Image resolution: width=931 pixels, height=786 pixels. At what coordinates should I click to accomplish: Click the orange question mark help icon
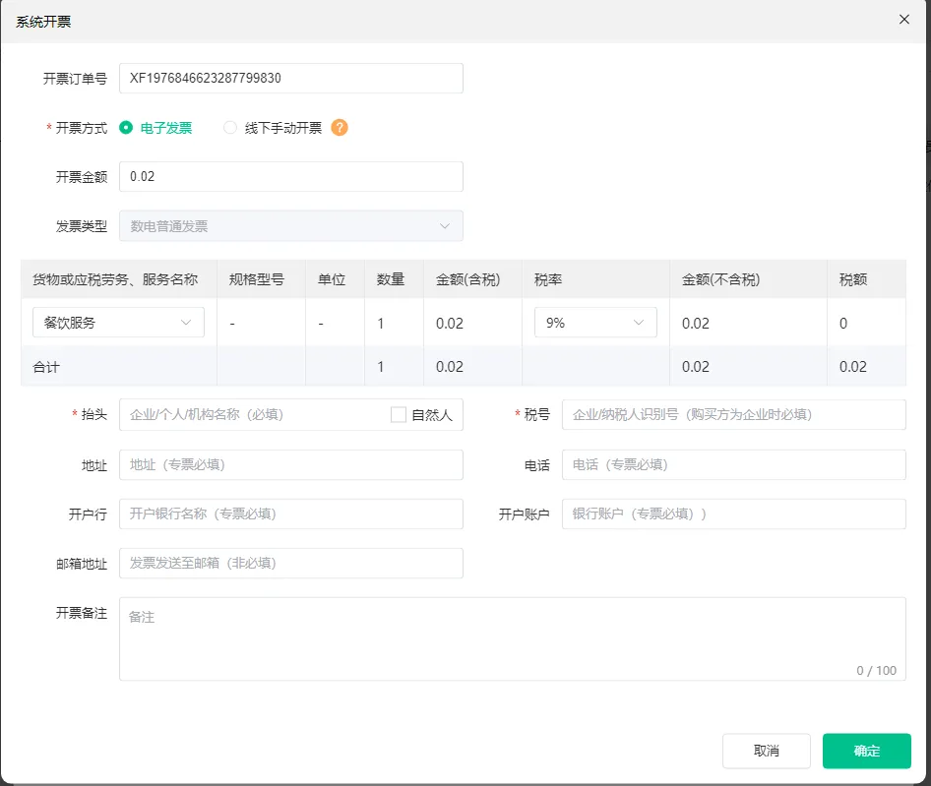pos(340,128)
